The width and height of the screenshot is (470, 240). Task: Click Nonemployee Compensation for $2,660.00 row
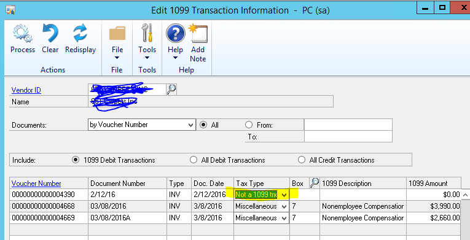click(x=363, y=218)
